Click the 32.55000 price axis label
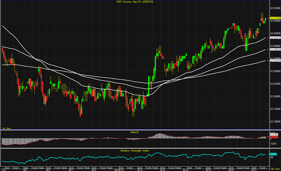This screenshot has width=281, height=171. pos(275,8)
